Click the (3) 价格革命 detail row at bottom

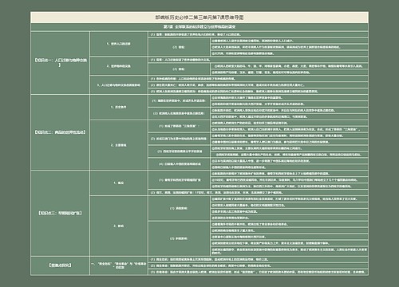click(x=258, y=272)
